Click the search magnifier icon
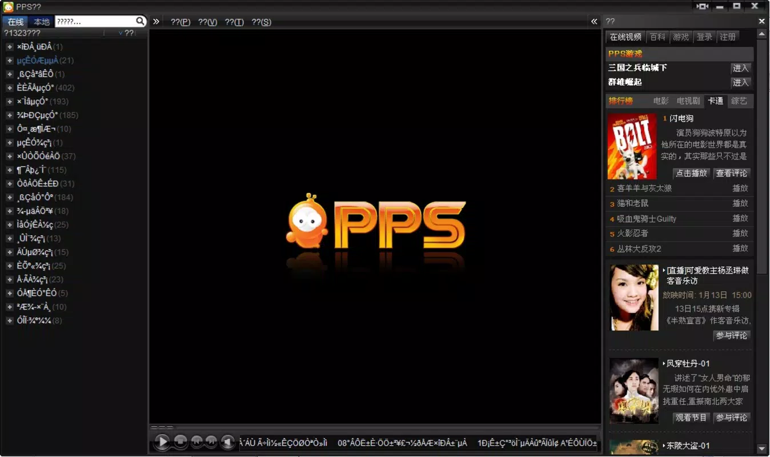 tap(141, 22)
